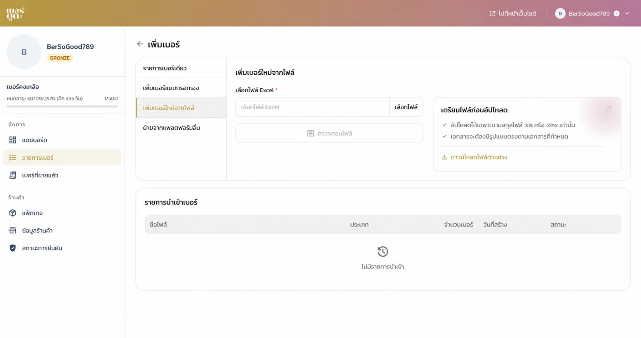641x338 pixels.
Task: Click the เบอร์ที่ขายแล้ว receipt icon
Action: pos(13,175)
